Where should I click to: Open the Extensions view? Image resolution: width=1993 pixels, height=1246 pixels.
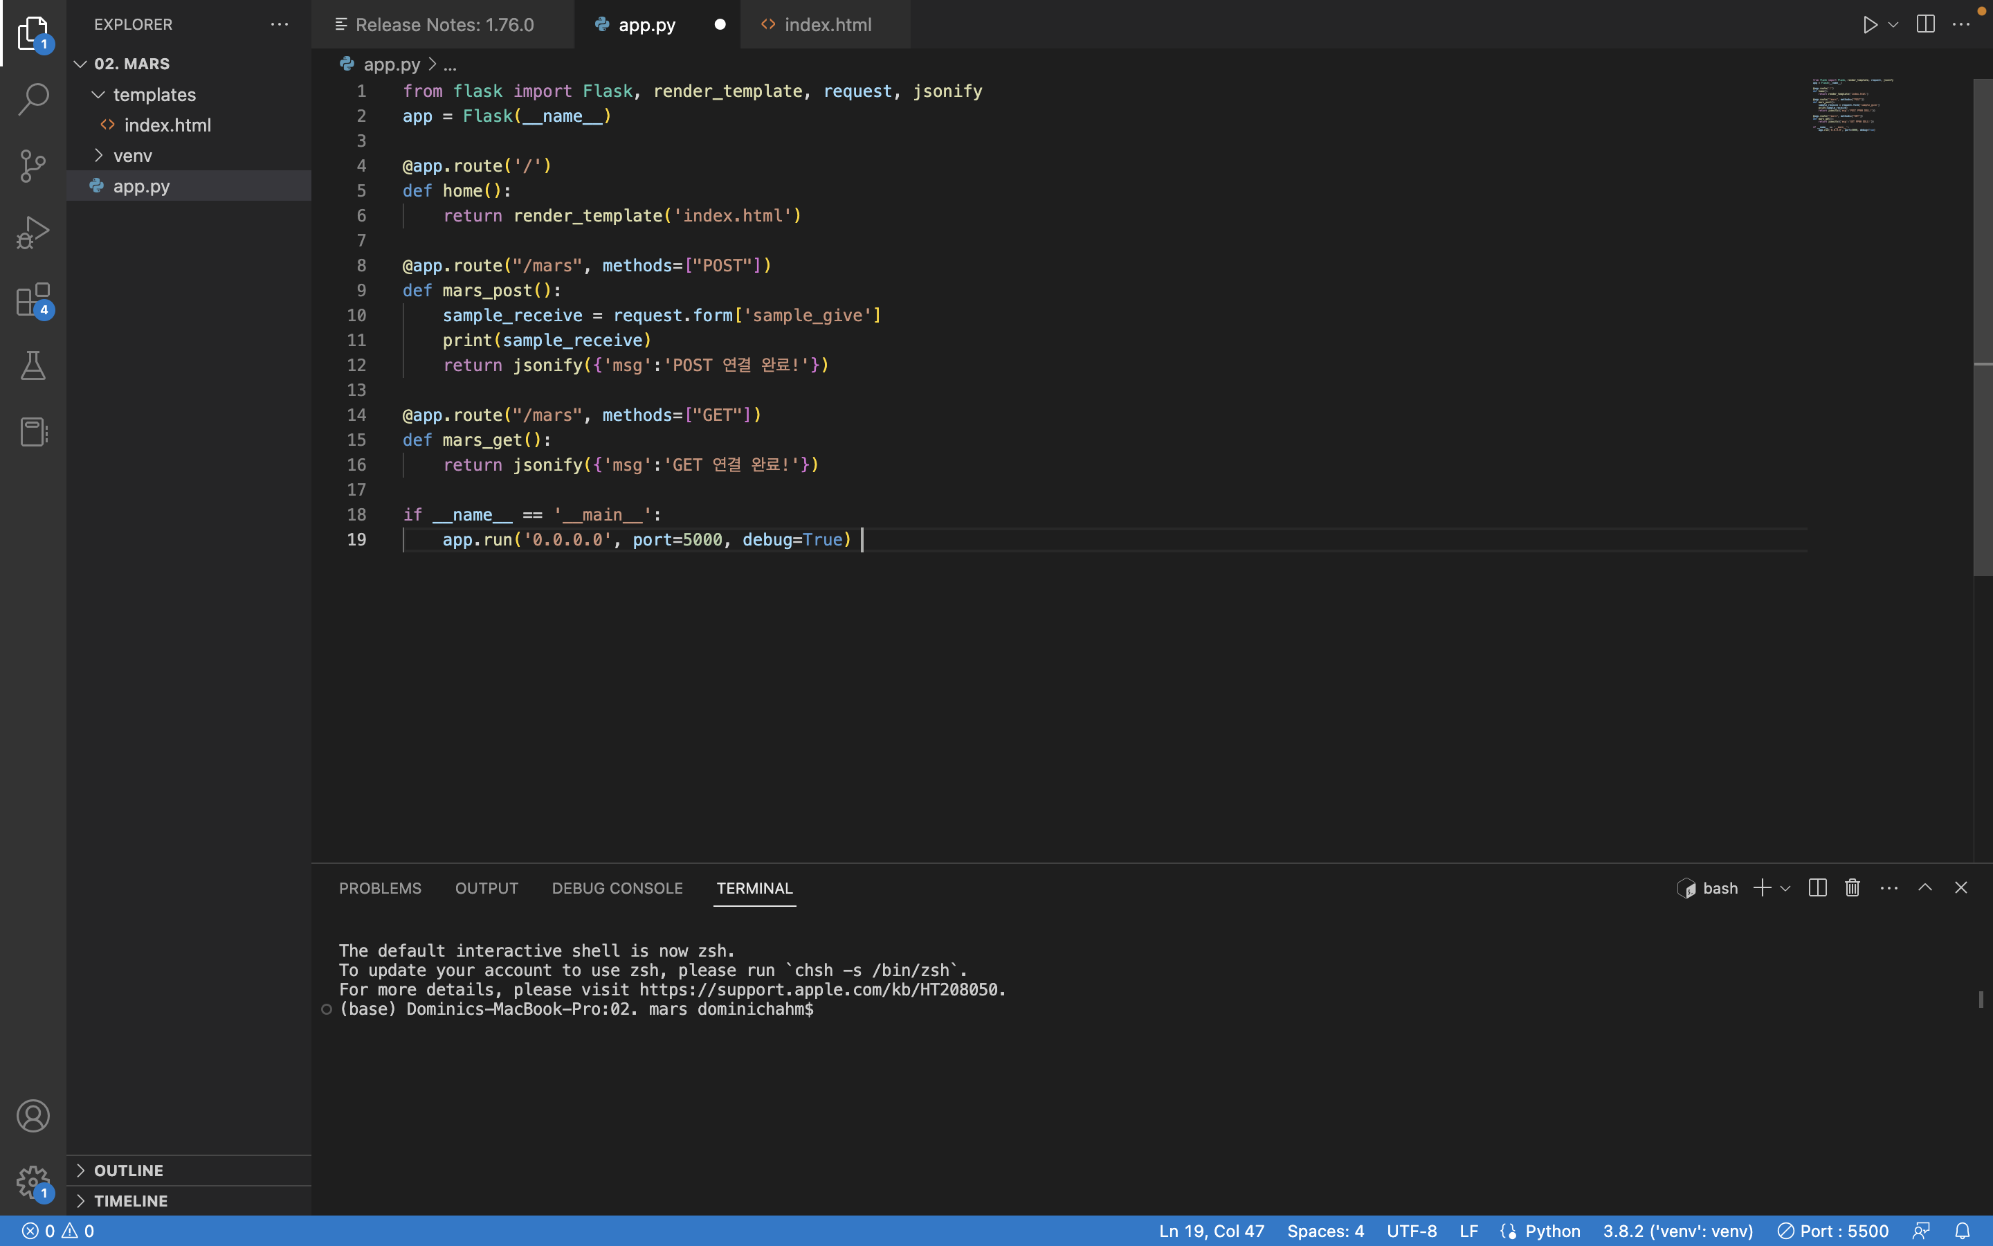33,299
